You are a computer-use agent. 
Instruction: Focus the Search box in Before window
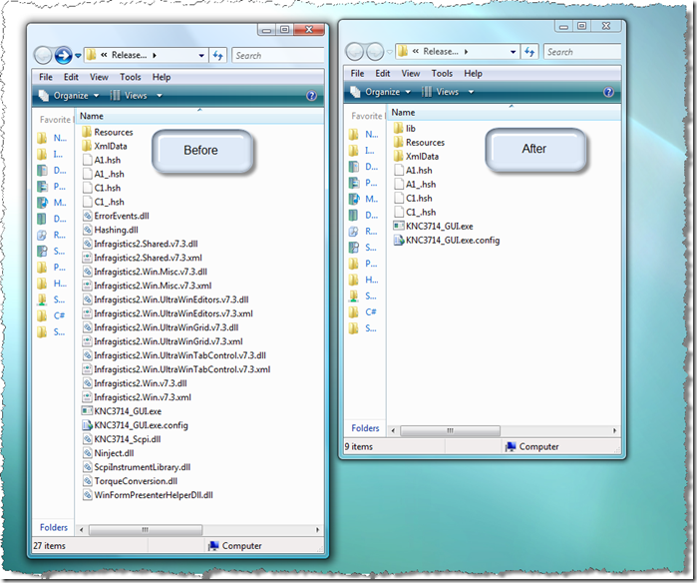pos(278,56)
